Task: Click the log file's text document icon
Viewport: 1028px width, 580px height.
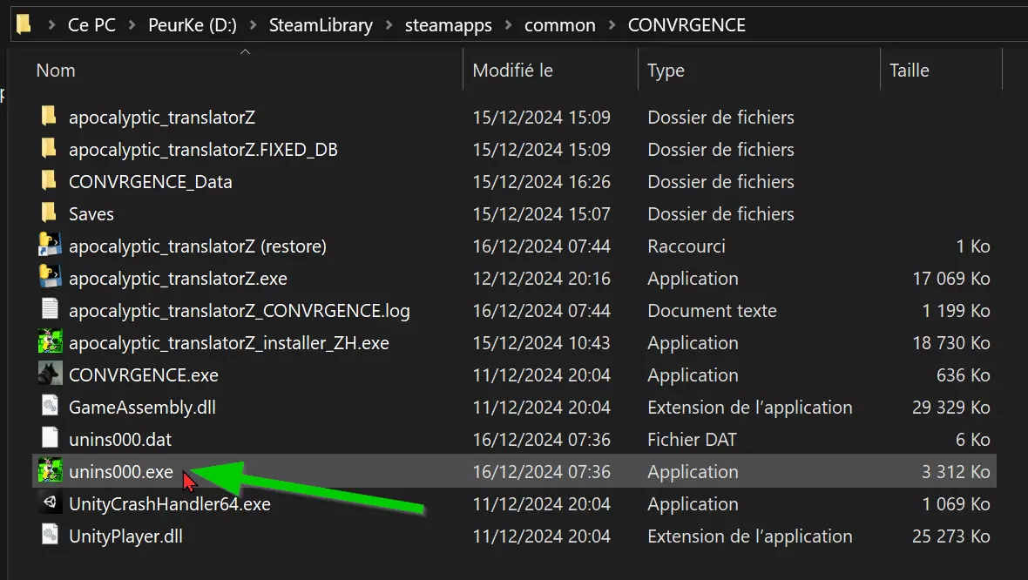Action: click(x=50, y=308)
